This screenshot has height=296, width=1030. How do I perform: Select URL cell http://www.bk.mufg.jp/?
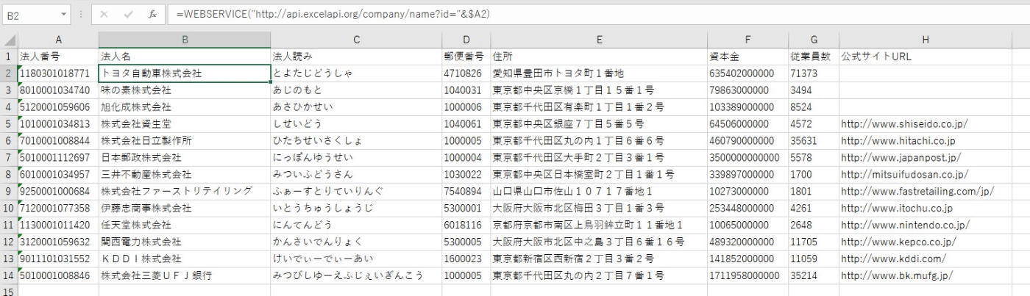tap(926, 275)
